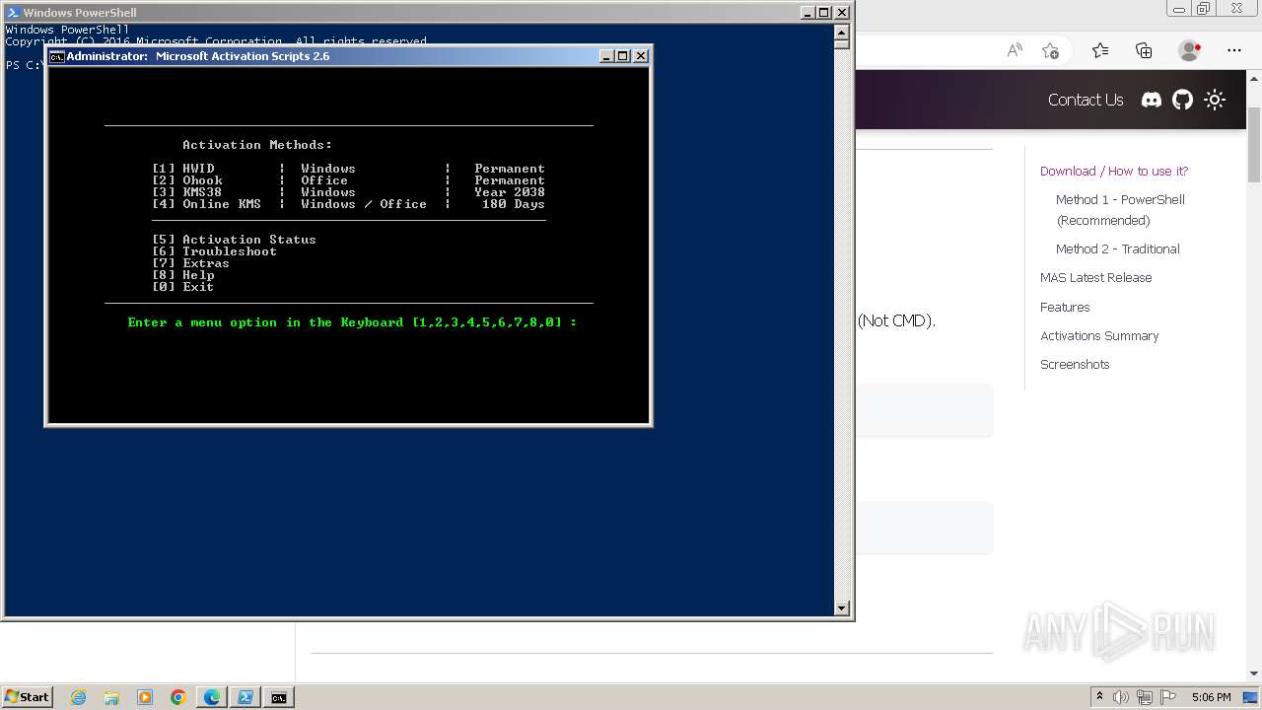Open volume speaker tray icon
Image resolution: width=1262 pixels, height=710 pixels.
pyautogui.click(x=1121, y=697)
